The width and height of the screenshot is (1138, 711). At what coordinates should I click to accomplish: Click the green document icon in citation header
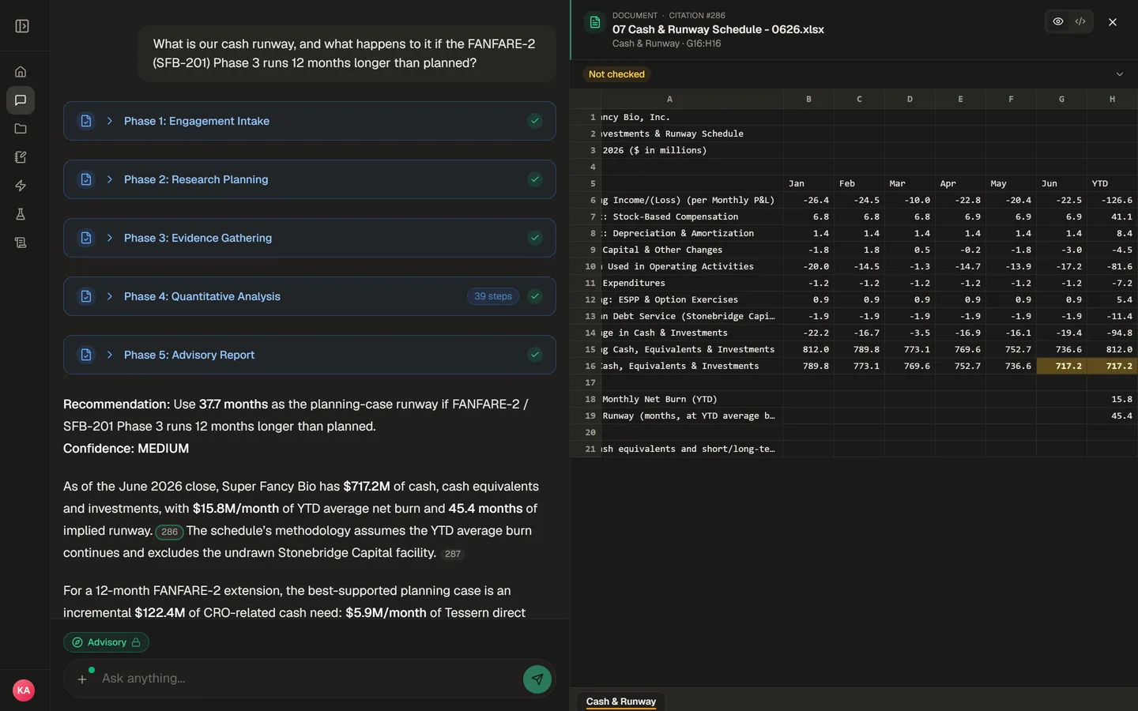pos(595,22)
